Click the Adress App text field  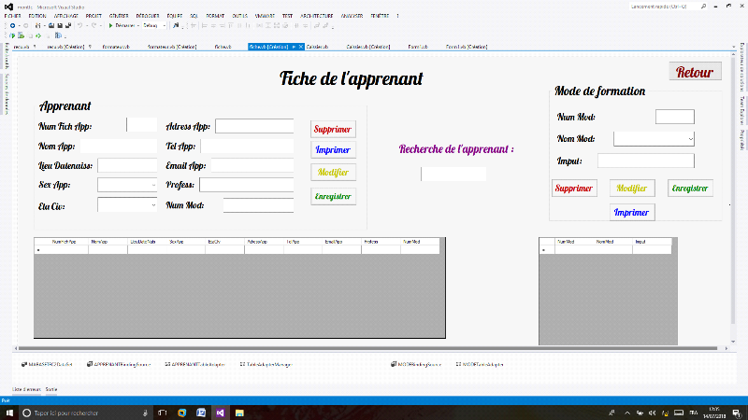[x=254, y=126]
